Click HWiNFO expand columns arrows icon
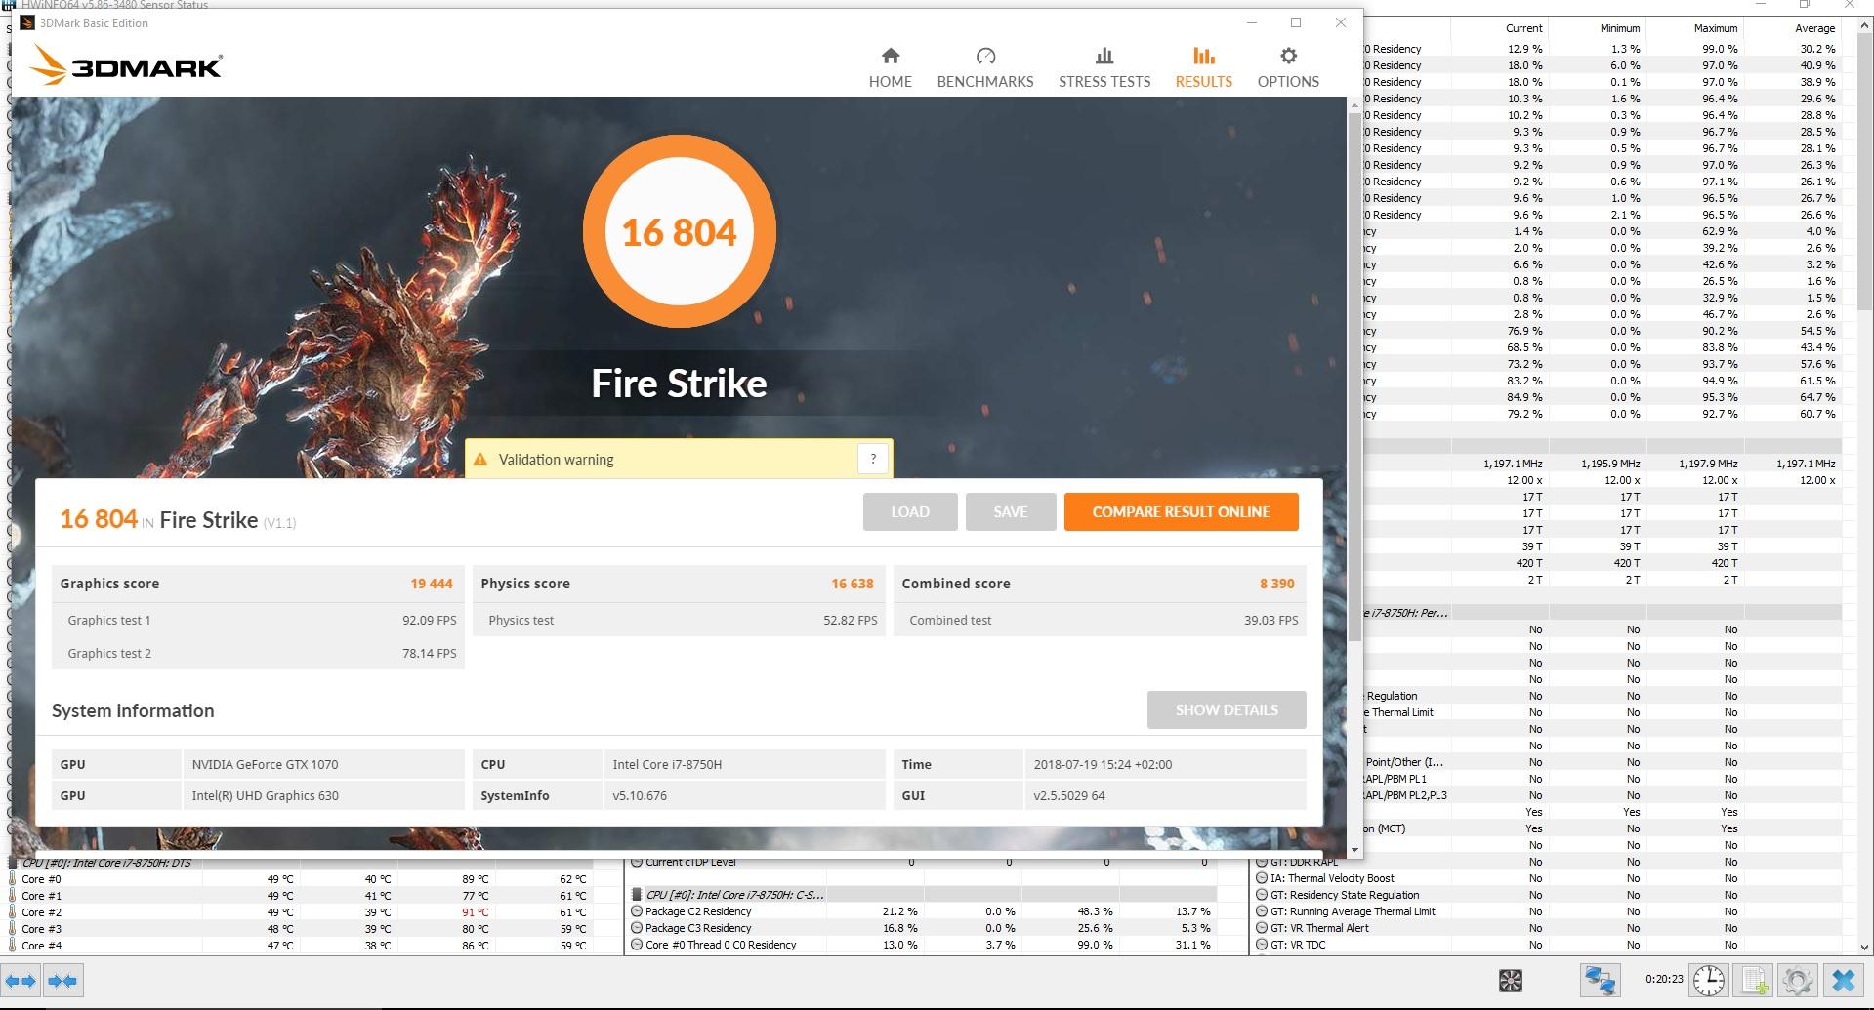 tap(21, 981)
